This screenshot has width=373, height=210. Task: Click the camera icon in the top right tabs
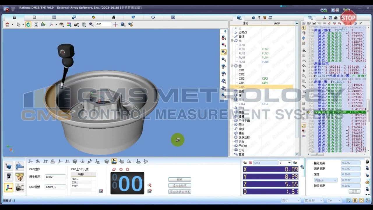click(336, 18)
